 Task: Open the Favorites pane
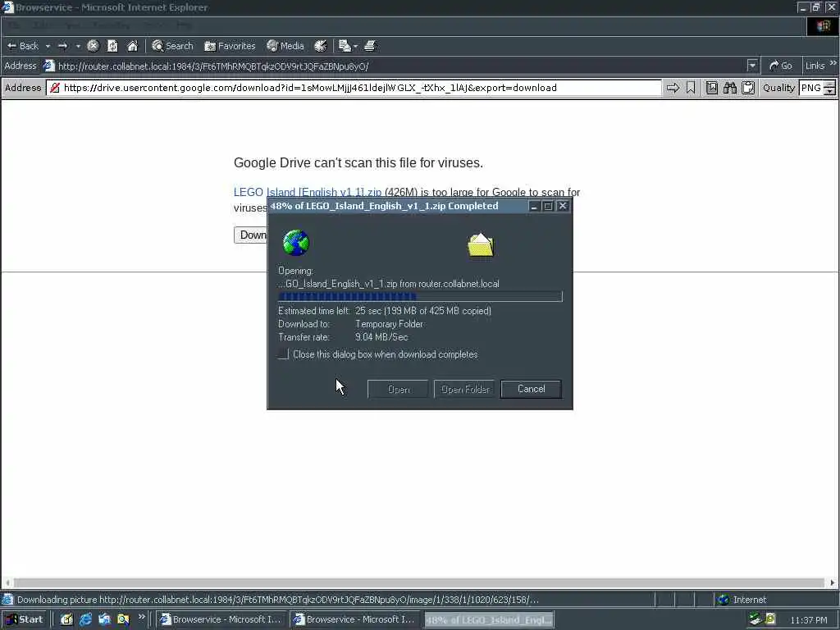(x=230, y=46)
